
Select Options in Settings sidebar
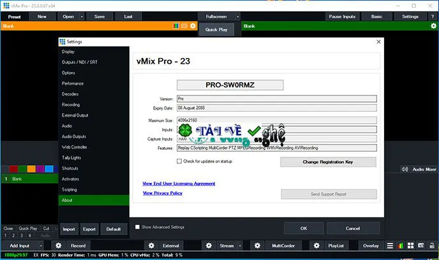pyautogui.click(x=94, y=73)
